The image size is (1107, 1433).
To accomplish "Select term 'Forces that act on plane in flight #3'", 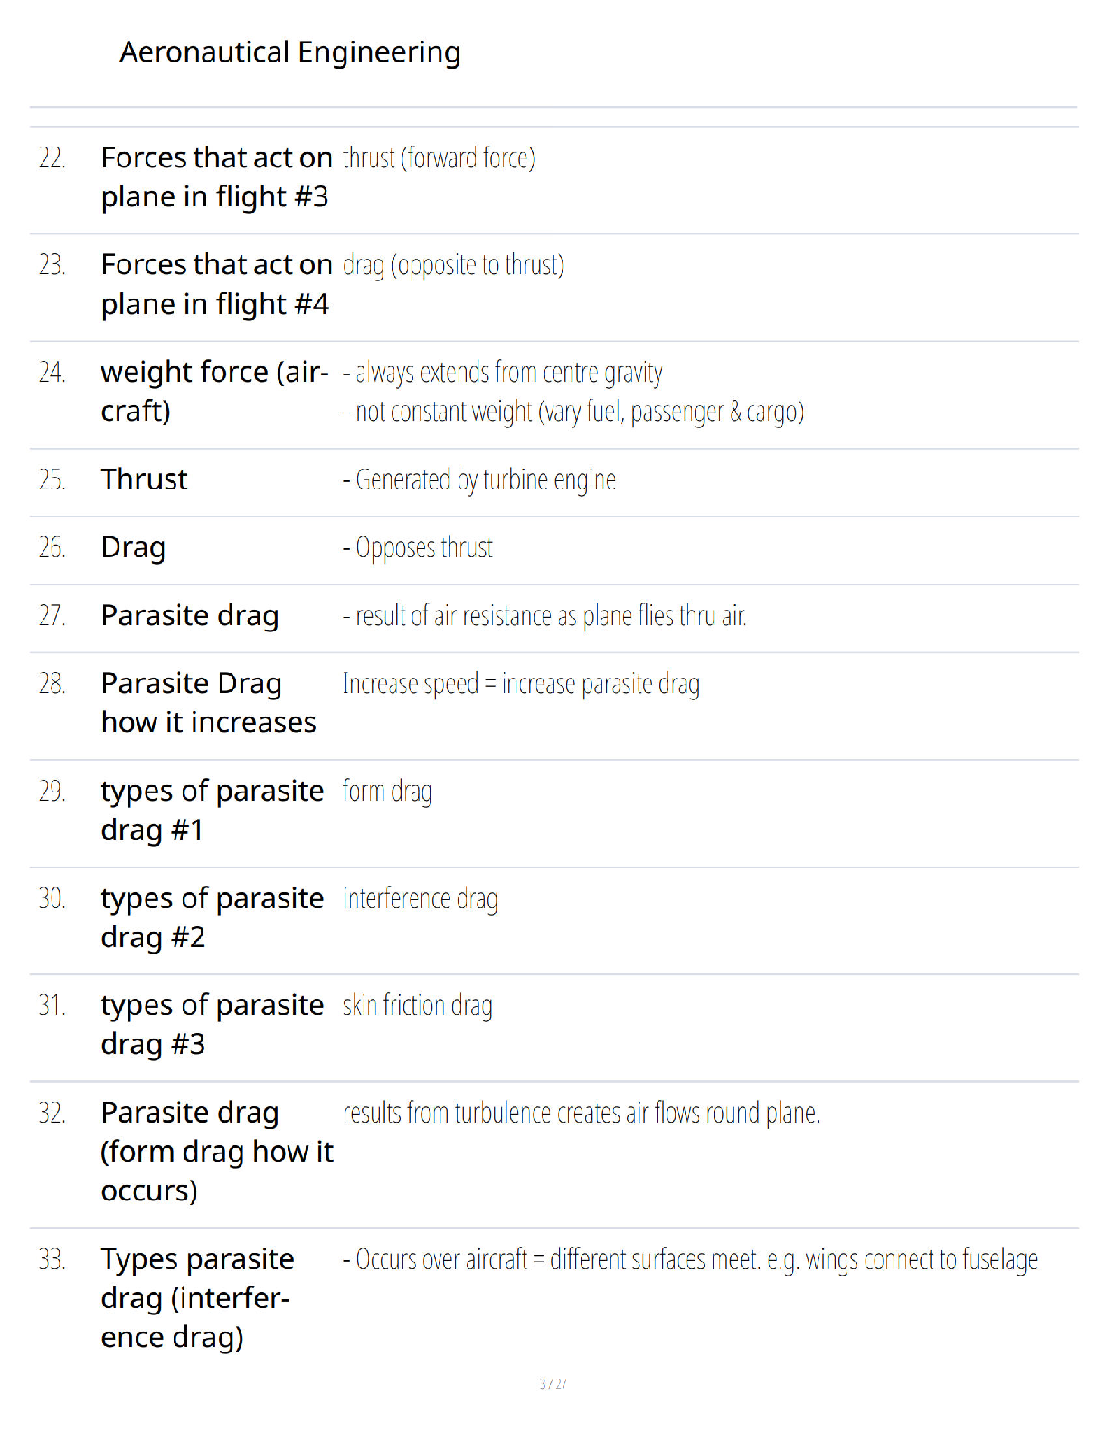I will [216, 177].
